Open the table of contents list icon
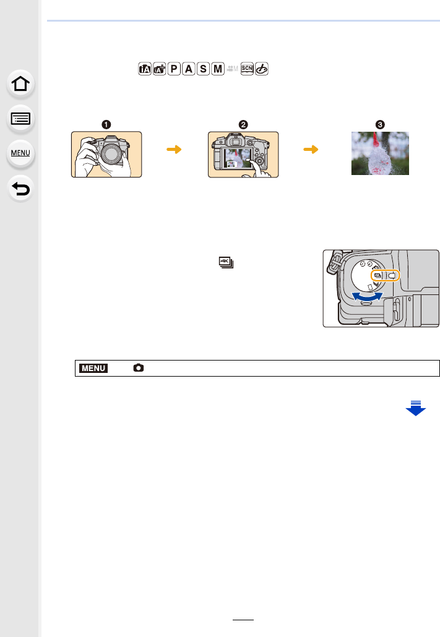 20,119
